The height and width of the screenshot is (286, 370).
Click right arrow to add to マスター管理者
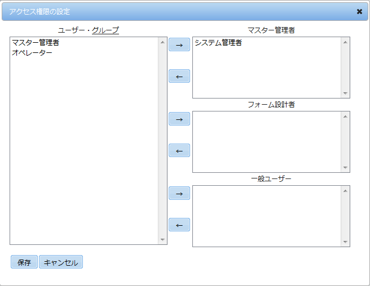tap(179, 44)
